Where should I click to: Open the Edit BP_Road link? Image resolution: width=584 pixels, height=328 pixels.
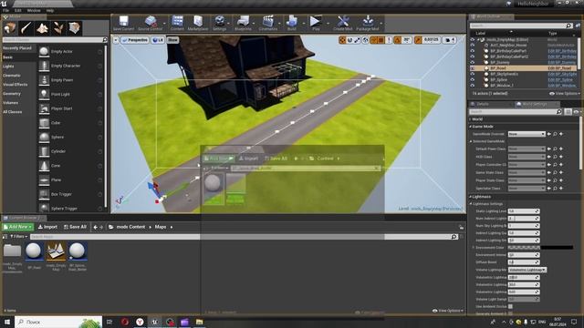coord(559,68)
